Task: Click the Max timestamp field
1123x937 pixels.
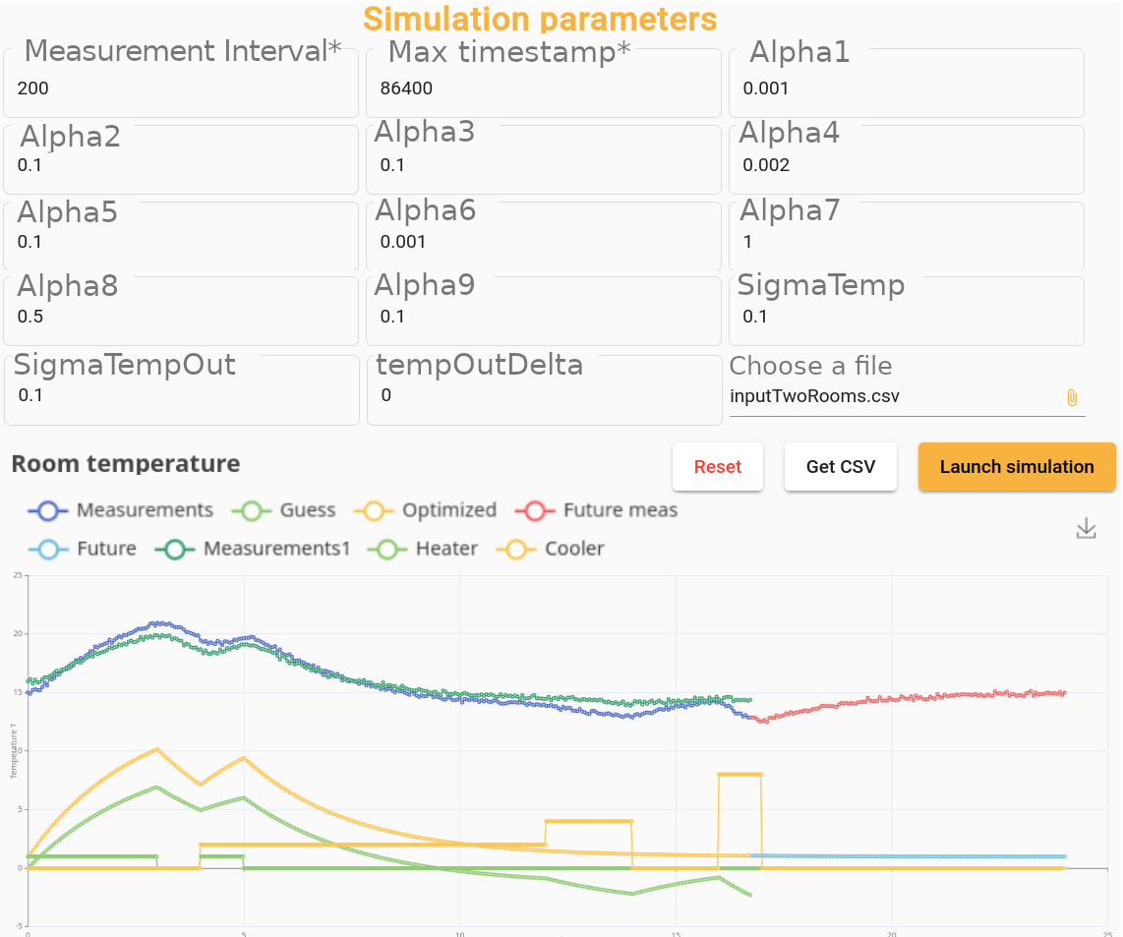Action: click(x=544, y=88)
